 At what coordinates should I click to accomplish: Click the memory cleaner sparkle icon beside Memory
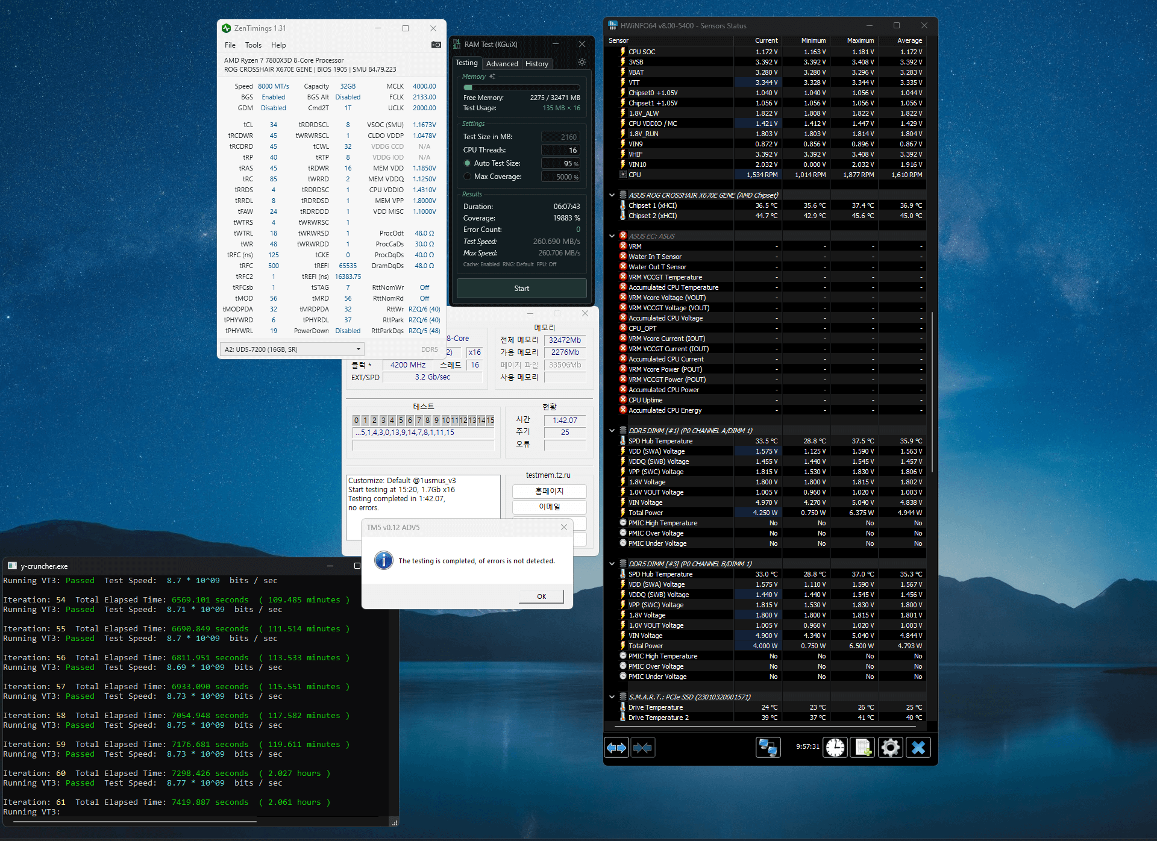coord(492,77)
